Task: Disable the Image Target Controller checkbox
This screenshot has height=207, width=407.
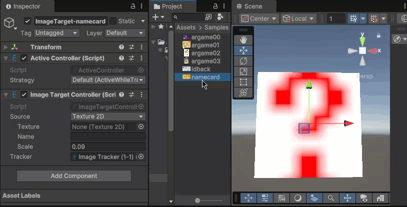Action: (24, 94)
